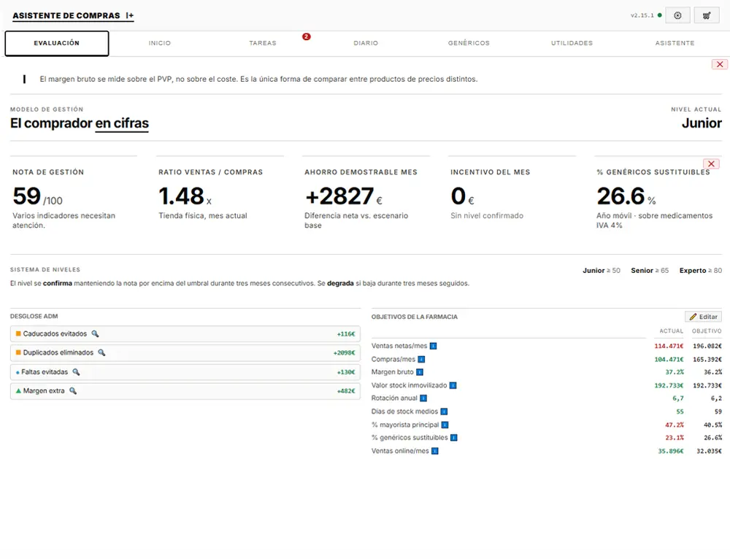This screenshot has height=559, width=730.
Task: Remove the % Genéricos Sustituibles card
Action: tap(711, 164)
